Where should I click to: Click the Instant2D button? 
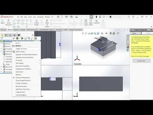coord(97,22)
